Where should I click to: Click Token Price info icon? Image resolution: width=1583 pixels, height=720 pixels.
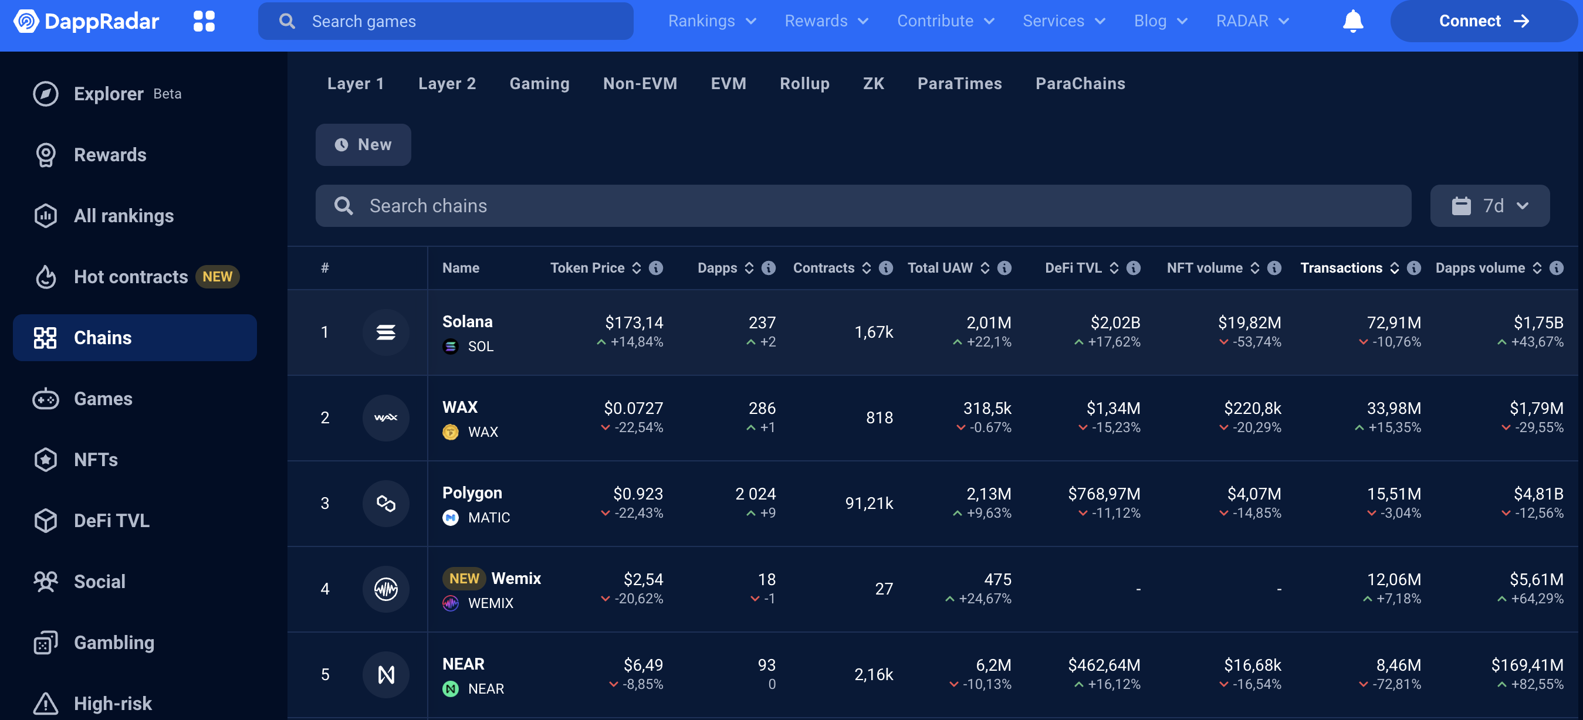click(656, 268)
